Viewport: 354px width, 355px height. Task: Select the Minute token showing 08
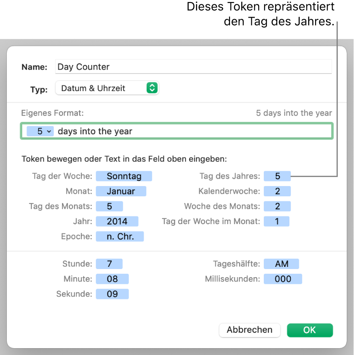[x=112, y=279]
